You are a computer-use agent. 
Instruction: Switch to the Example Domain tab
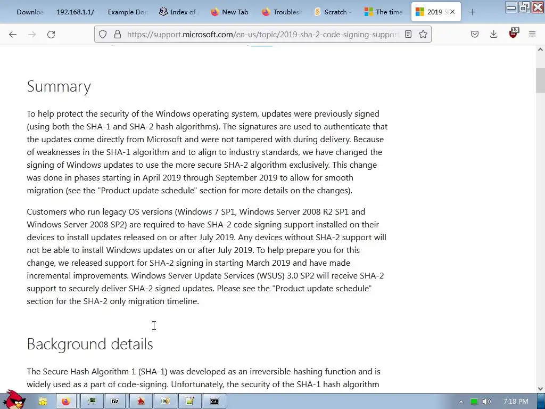coord(127,12)
